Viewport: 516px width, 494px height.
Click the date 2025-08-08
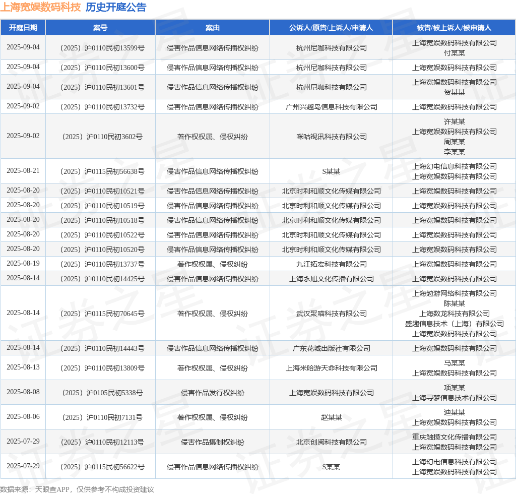coord(23,392)
